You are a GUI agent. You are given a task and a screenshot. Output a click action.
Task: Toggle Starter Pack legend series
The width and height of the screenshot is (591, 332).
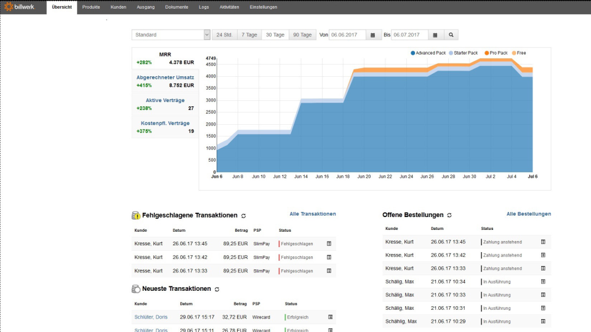pos(463,53)
